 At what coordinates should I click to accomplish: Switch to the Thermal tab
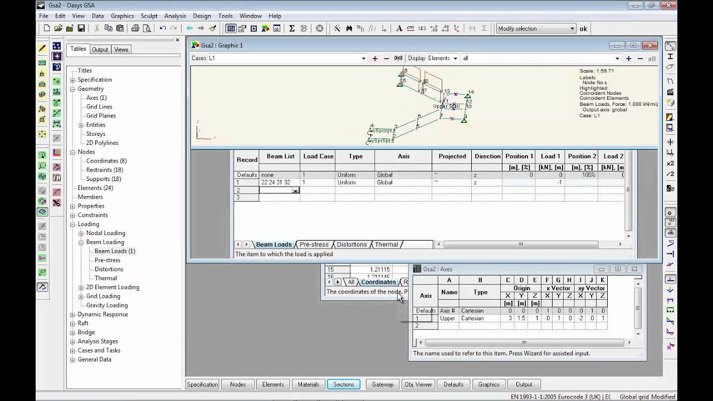(x=387, y=244)
